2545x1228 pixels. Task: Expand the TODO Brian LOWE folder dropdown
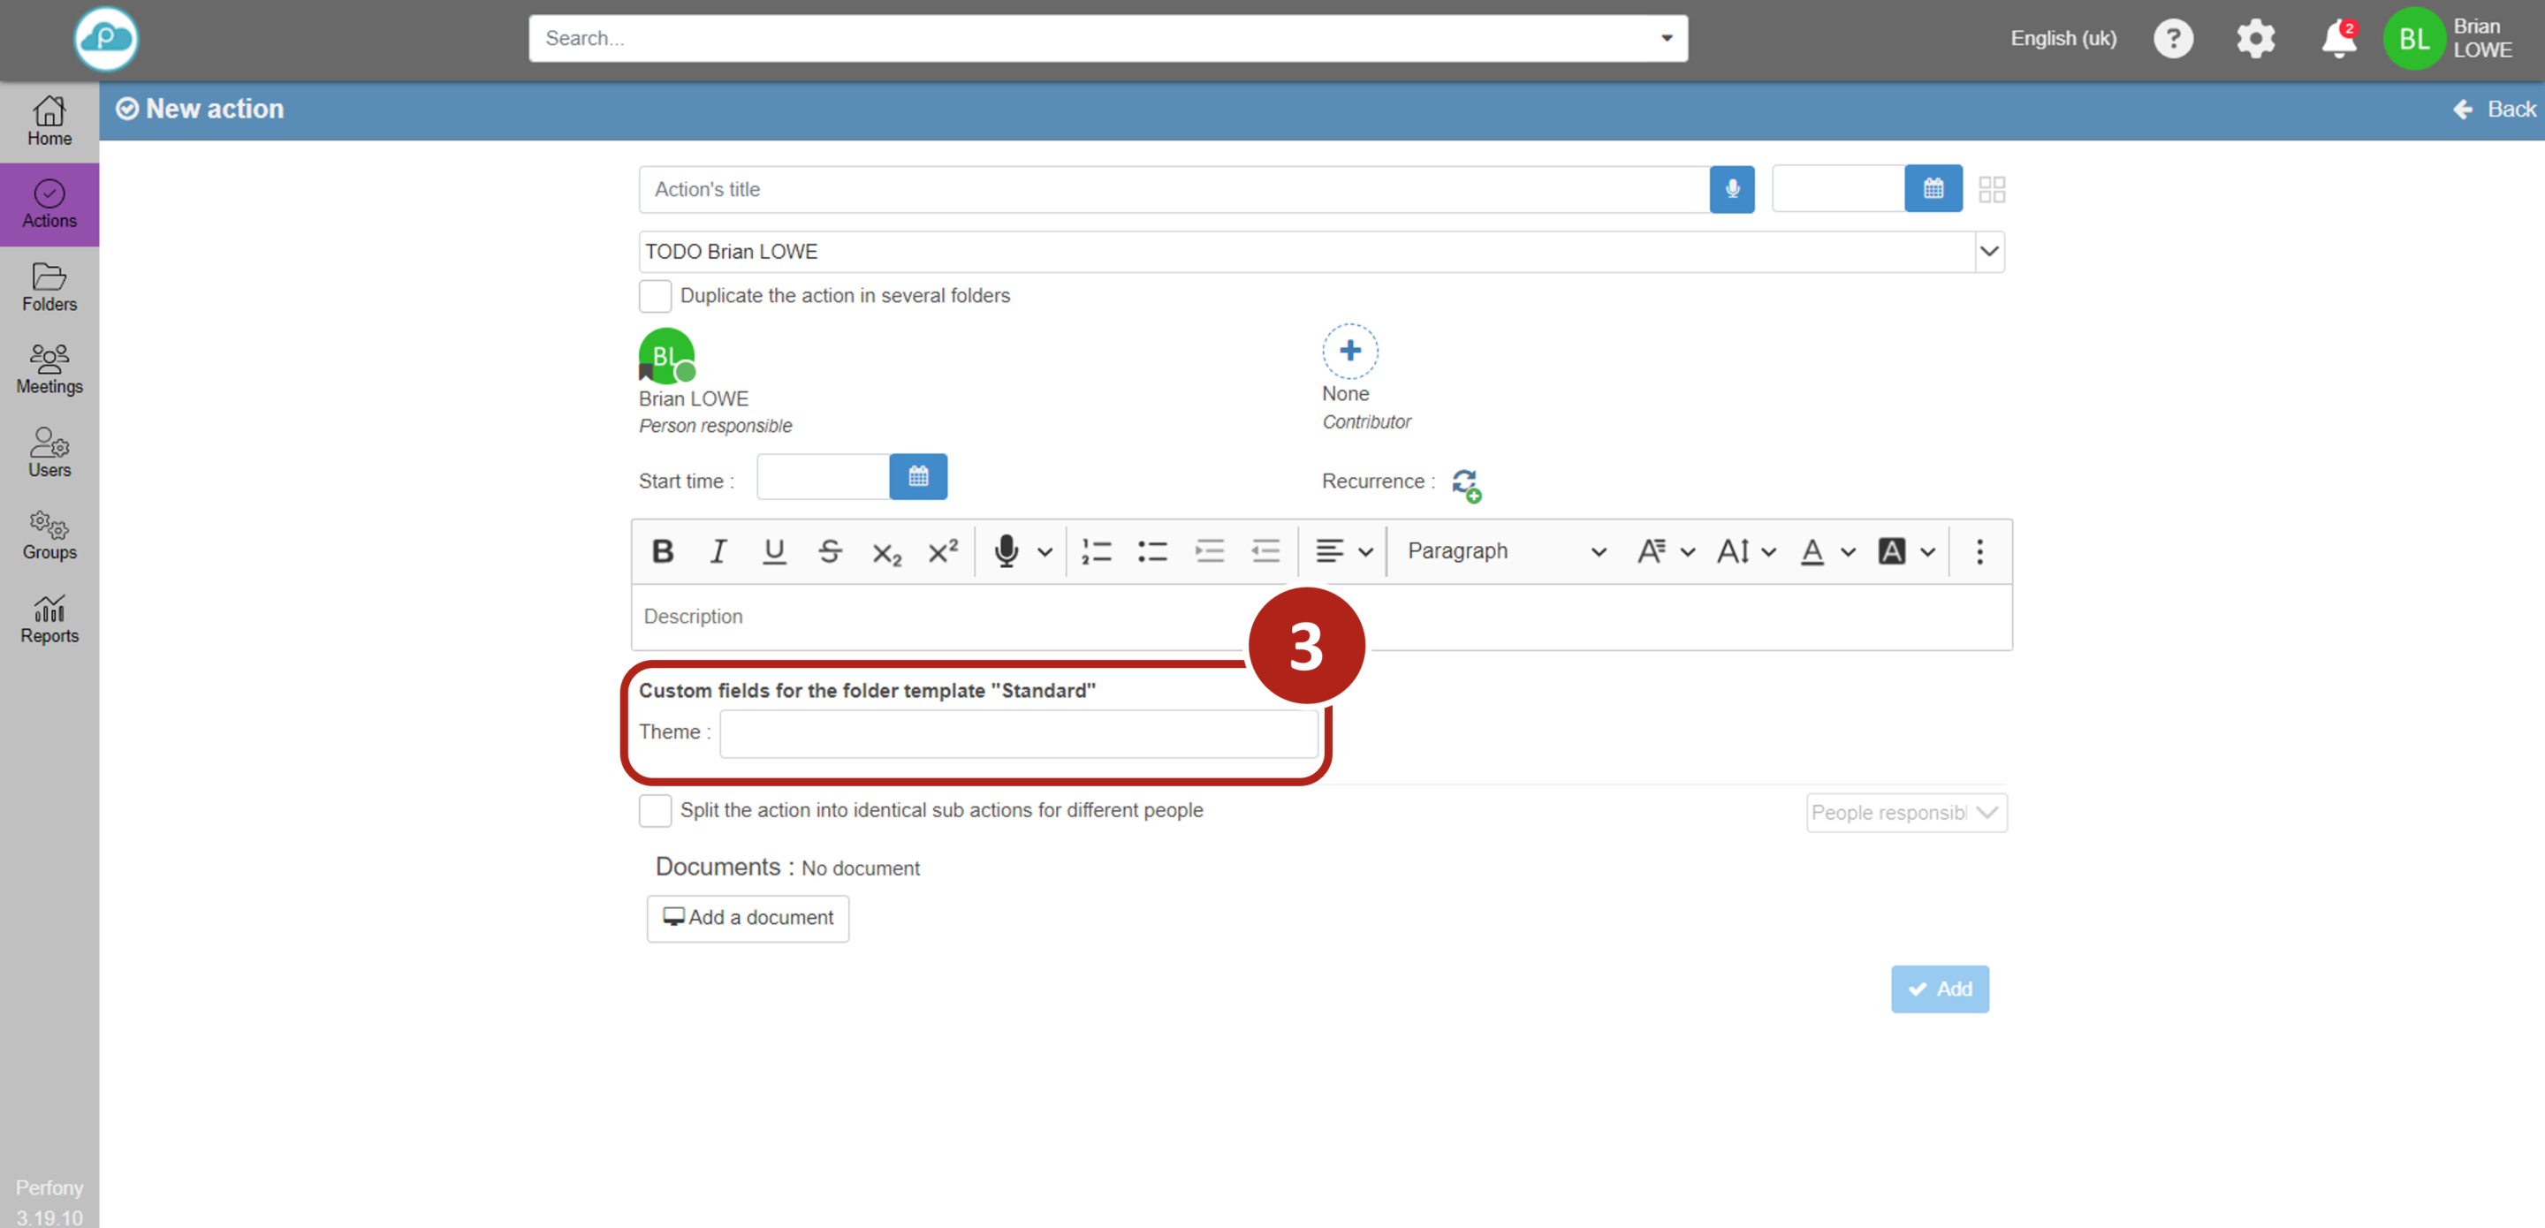[1987, 252]
